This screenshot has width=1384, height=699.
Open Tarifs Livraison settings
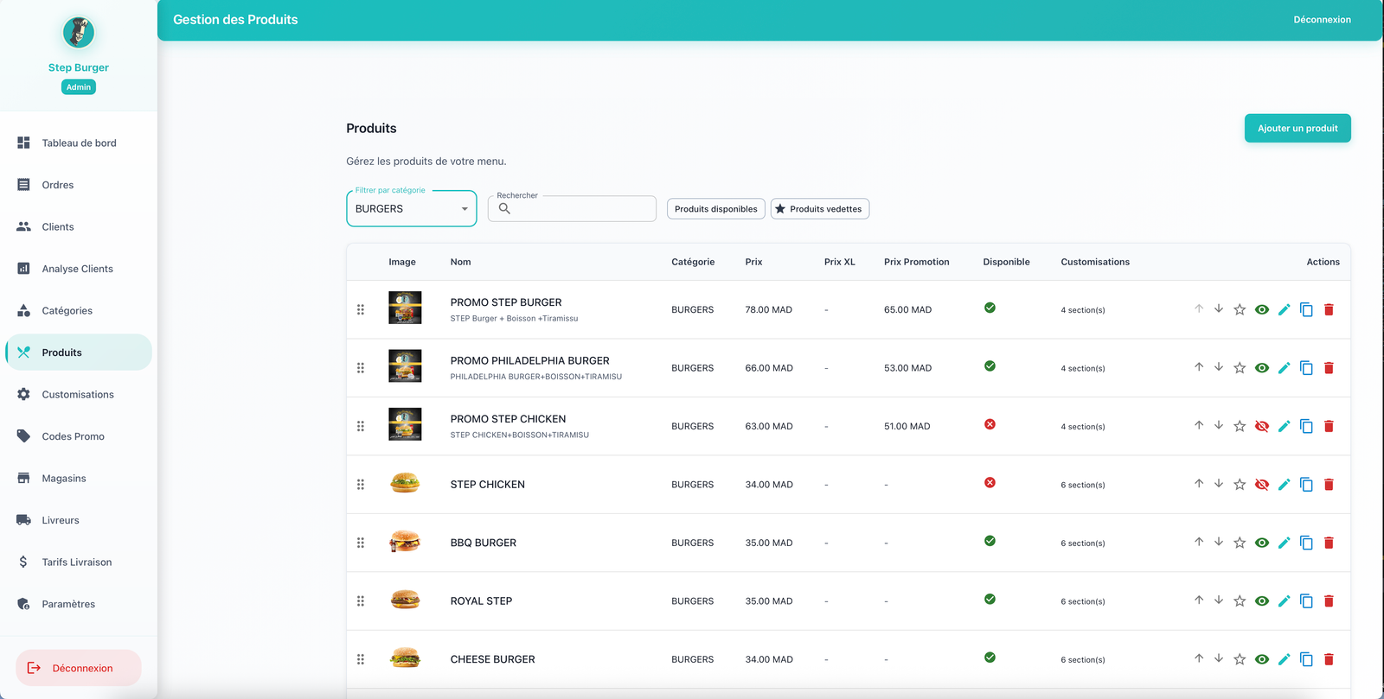[x=79, y=562]
